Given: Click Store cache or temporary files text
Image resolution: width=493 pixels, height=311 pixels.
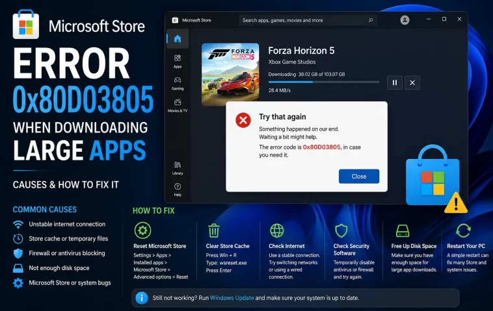Looking at the screenshot, I should 68,238.
